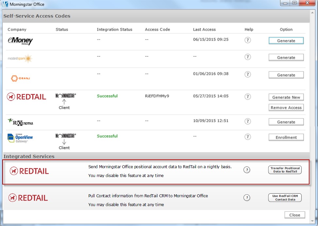Remove Access for RedTail
The image size is (318, 226).
click(x=286, y=108)
